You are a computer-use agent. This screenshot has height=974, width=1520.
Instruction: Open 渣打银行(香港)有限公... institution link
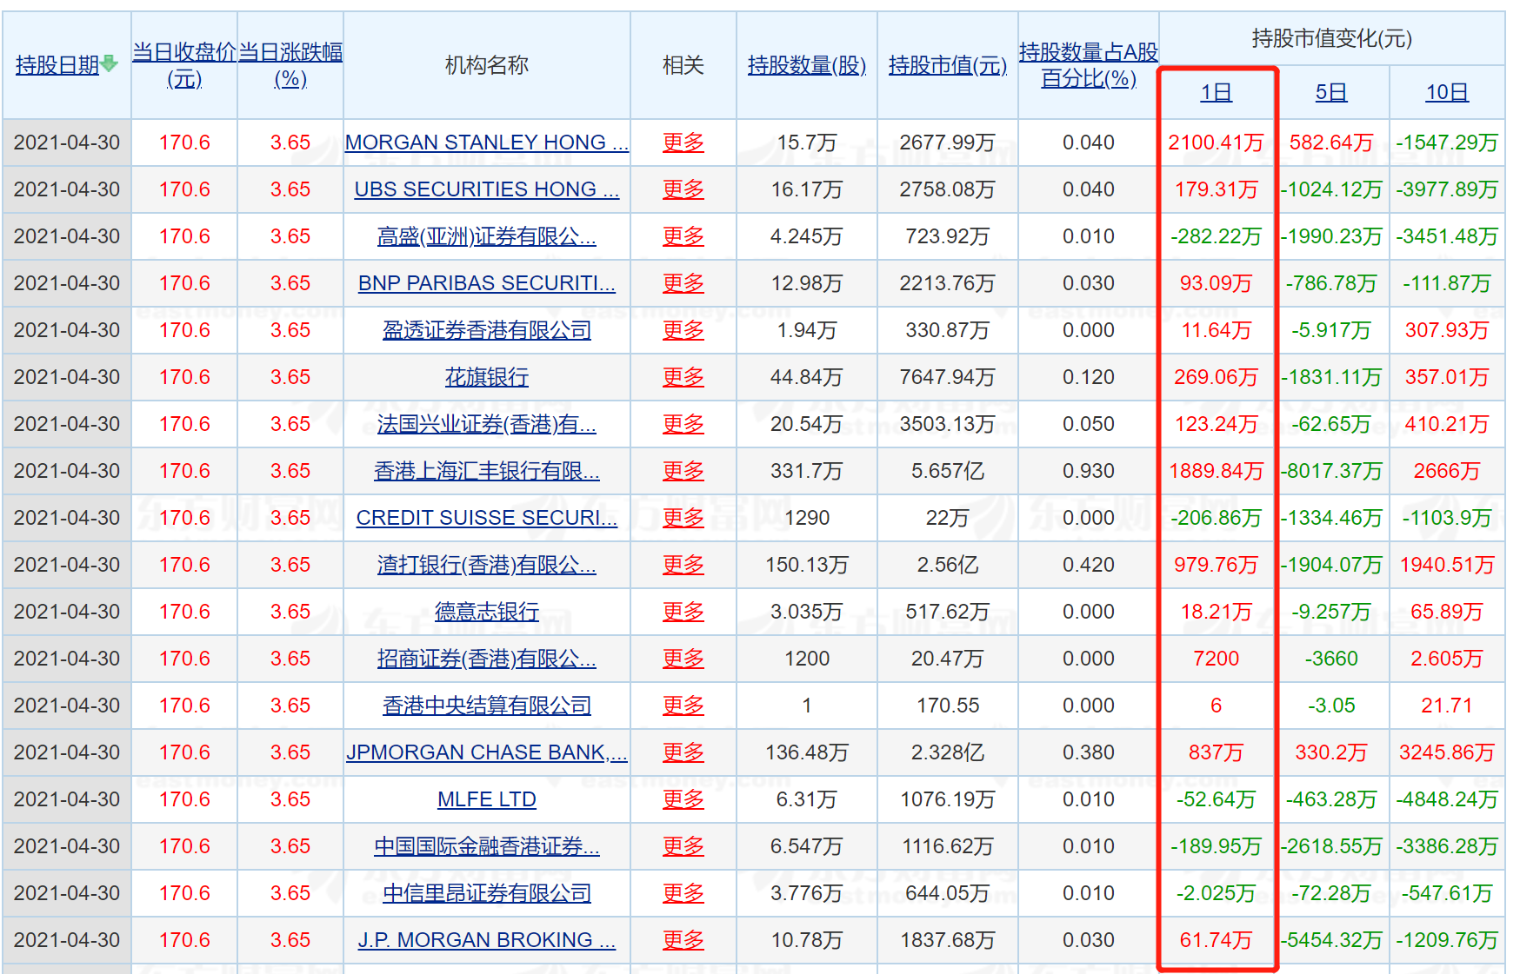487,565
